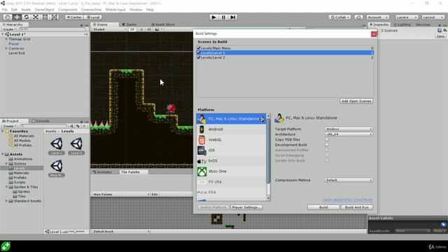Select the Scale tool in toolbar
This screenshot has height=252, width=448.
(36, 17)
